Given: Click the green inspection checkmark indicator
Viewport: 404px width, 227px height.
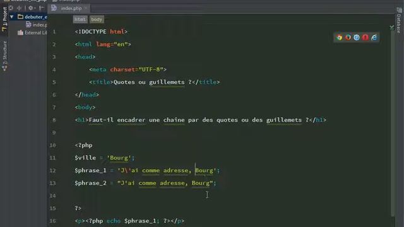Looking at the screenshot, I should 392,27.
